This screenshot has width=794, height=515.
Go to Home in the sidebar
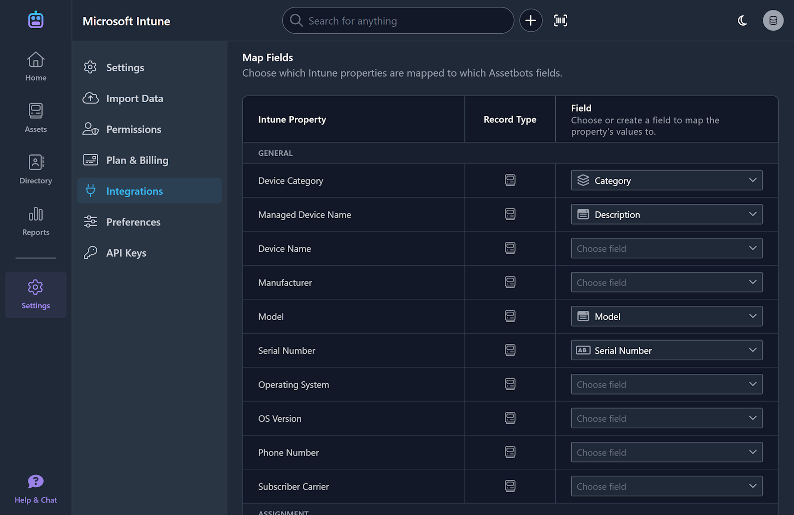[36, 66]
